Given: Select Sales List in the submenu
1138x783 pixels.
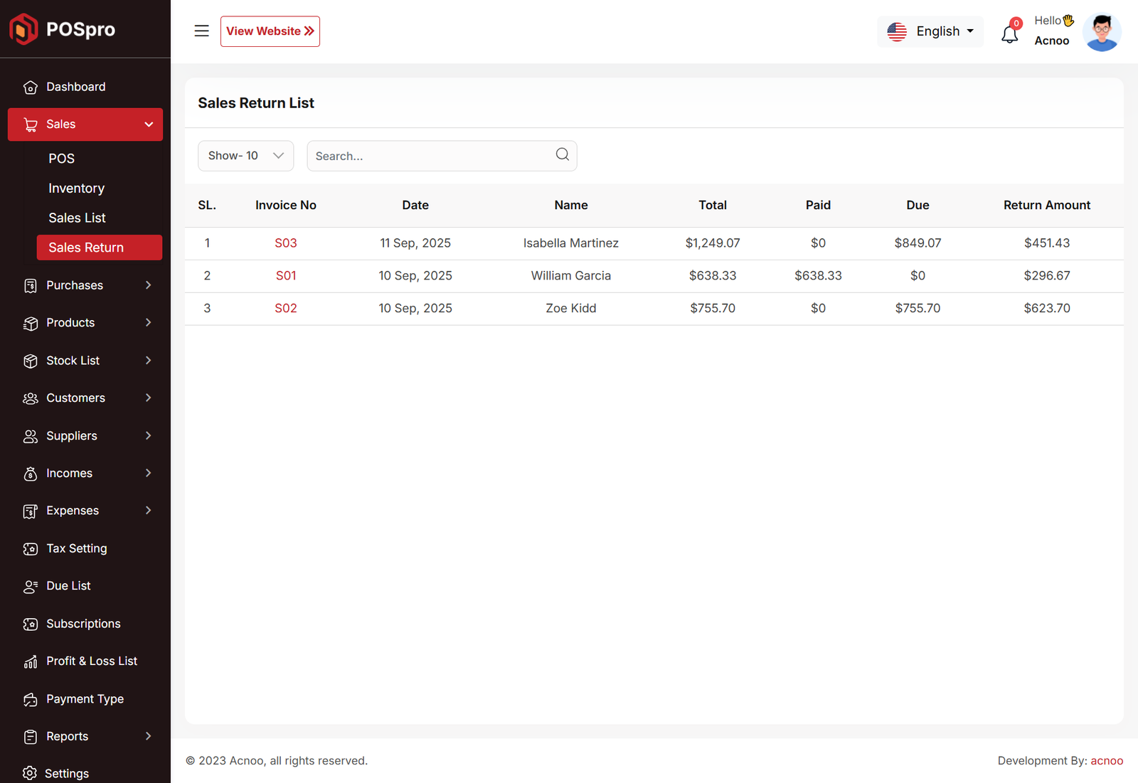Looking at the screenshot, I should (77, 218).
